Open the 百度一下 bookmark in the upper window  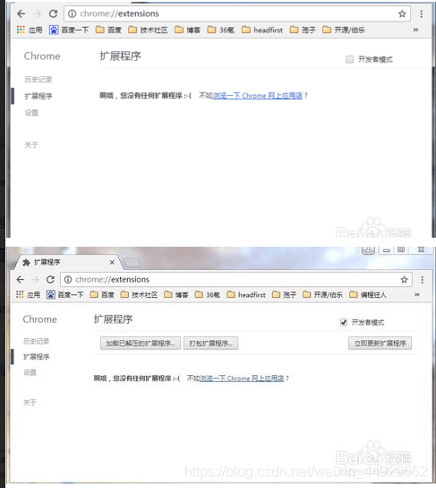point(69,30)
